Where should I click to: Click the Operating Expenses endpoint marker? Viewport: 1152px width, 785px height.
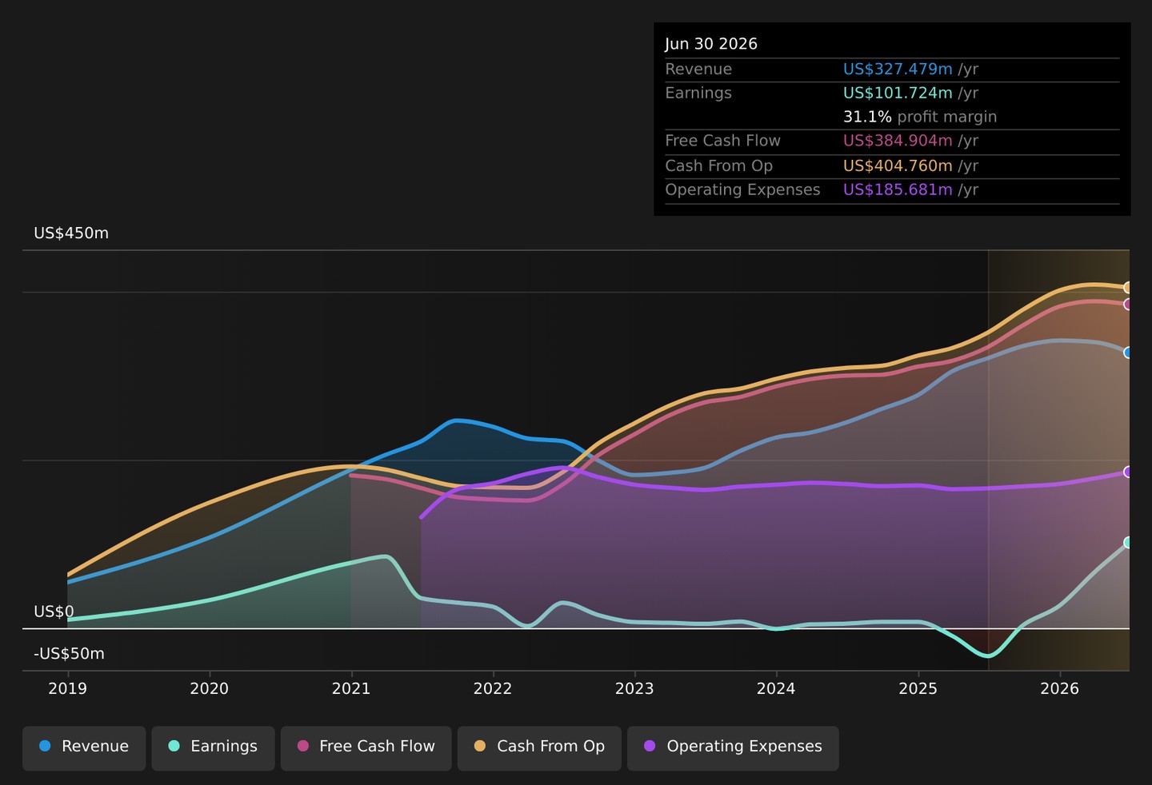[1128, 472]
